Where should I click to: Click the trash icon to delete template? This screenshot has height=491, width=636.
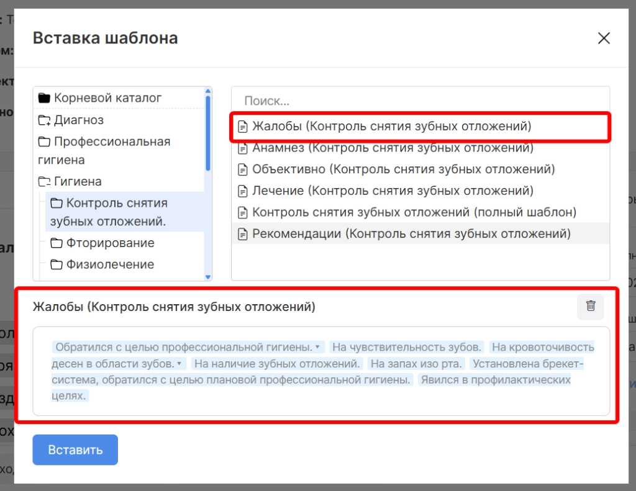click(590, 306)
